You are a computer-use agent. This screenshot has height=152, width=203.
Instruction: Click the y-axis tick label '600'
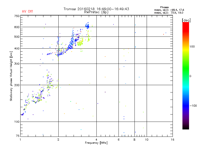(x=17, y=27)
